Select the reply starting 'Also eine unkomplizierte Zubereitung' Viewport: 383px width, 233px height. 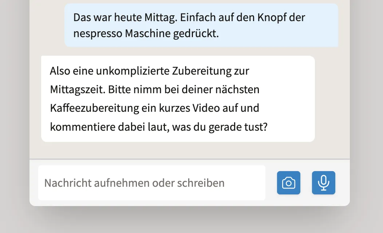tap(178, 99)
